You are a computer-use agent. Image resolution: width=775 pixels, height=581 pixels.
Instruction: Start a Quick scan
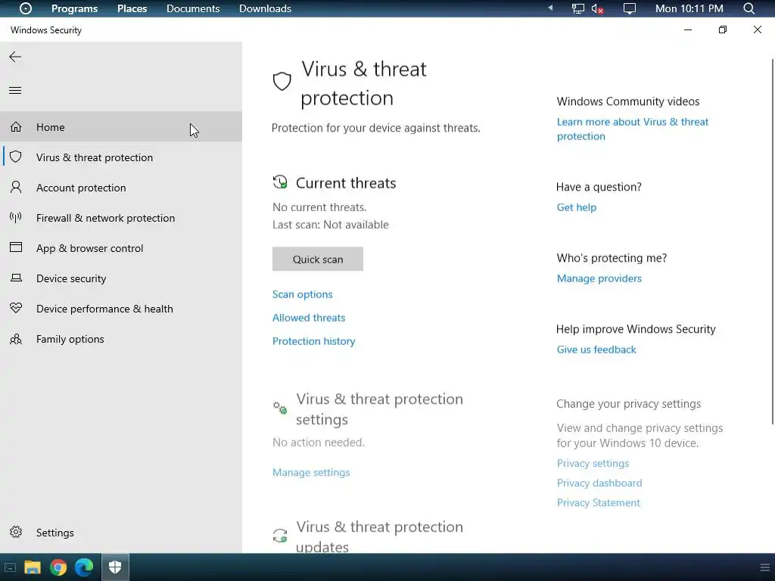click(318, 259)
